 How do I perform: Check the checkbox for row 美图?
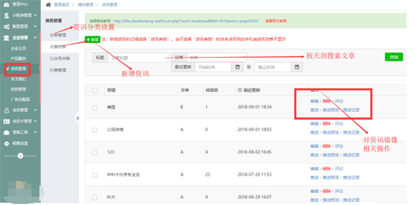(95, 107)
